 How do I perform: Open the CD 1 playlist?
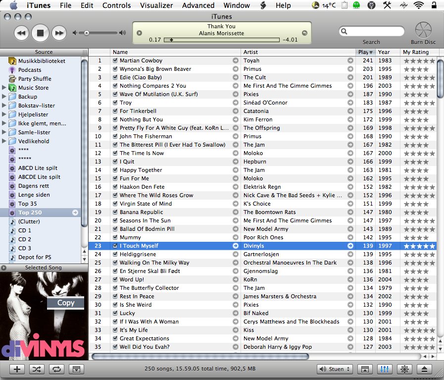pyautogui.click(x=25, y=230)
